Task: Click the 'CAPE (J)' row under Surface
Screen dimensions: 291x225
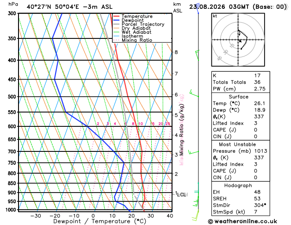Action: (x=241, y=130)
